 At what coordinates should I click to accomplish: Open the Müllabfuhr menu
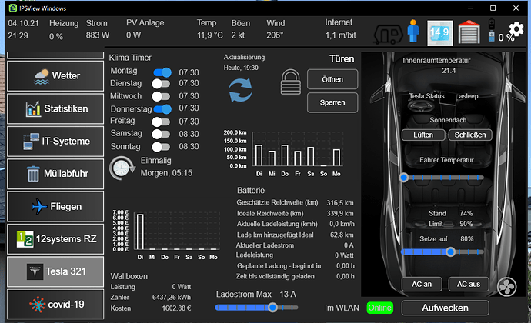pyautogui.click(x=55, y=174)
